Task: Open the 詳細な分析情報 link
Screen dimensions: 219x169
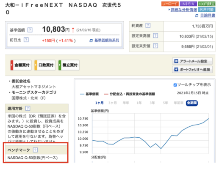Action: coord(184,10)
